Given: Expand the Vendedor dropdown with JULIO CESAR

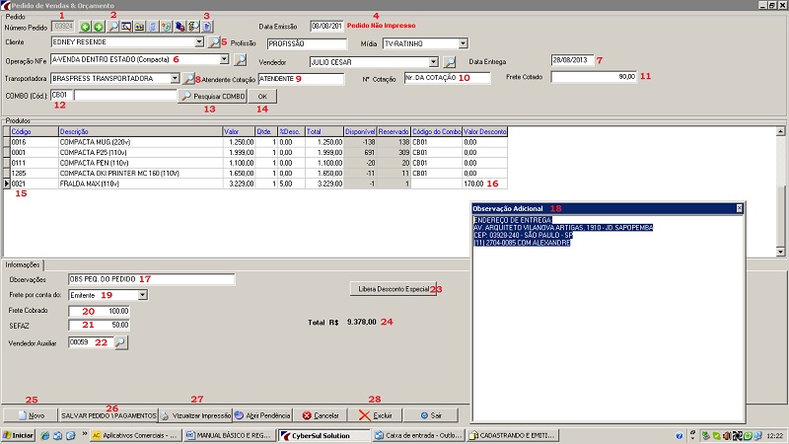Looking at the screenshot, I should coord(434,62).
